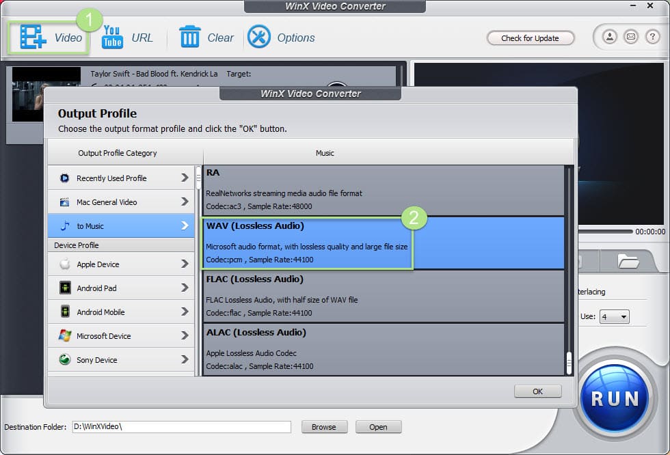Expand Mac General Video arrow

[x=185, y=202]
